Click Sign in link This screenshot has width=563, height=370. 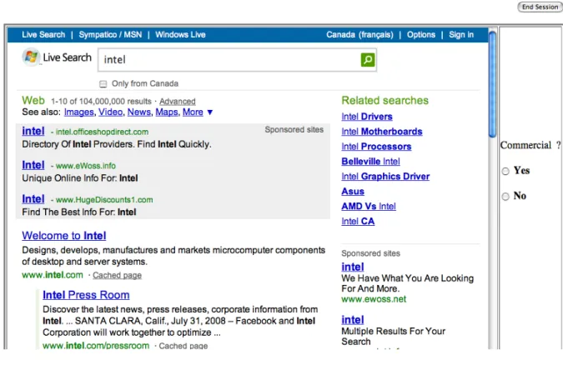pos(461,35)
